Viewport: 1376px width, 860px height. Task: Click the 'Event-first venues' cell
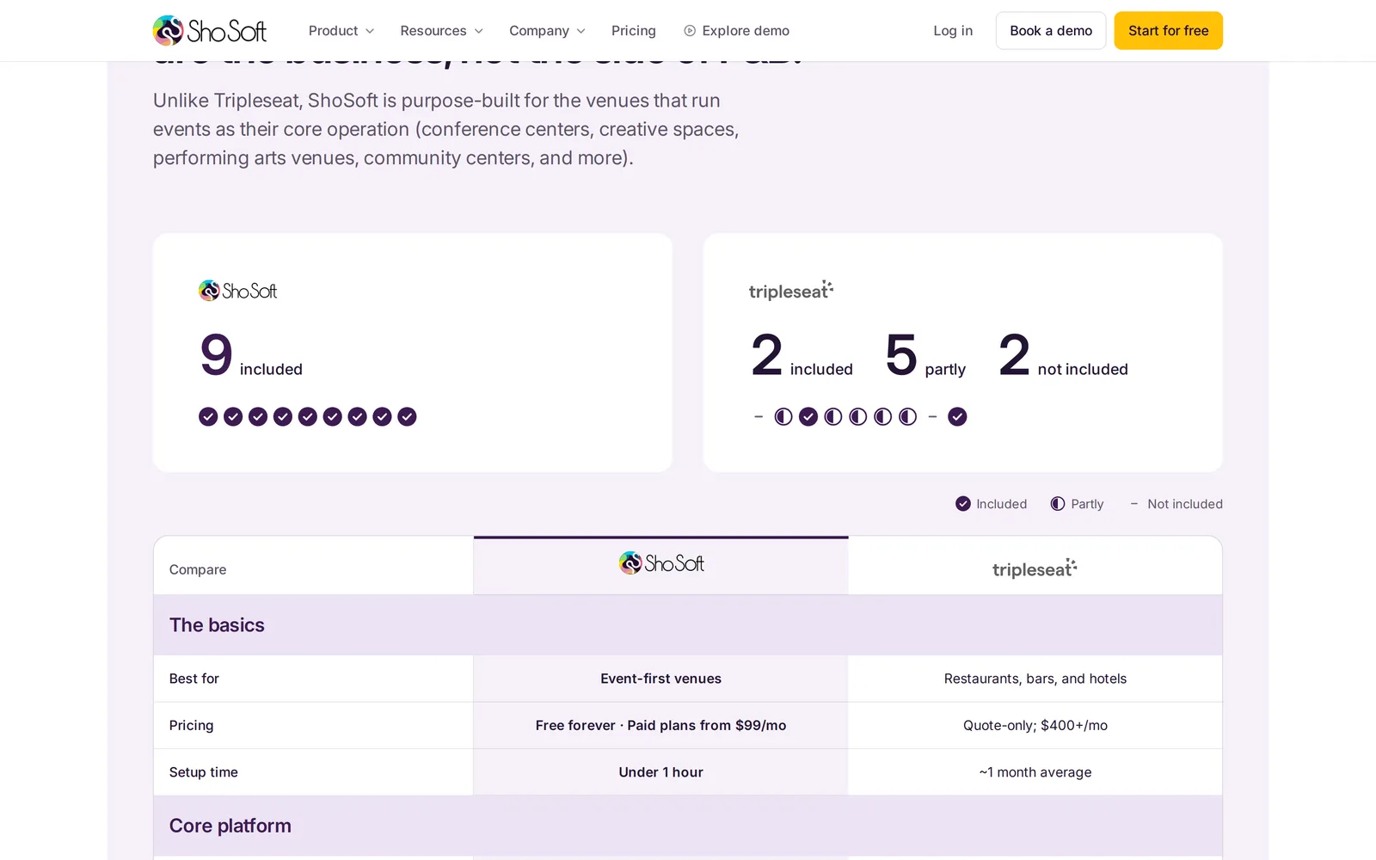(x=660, y=679)
